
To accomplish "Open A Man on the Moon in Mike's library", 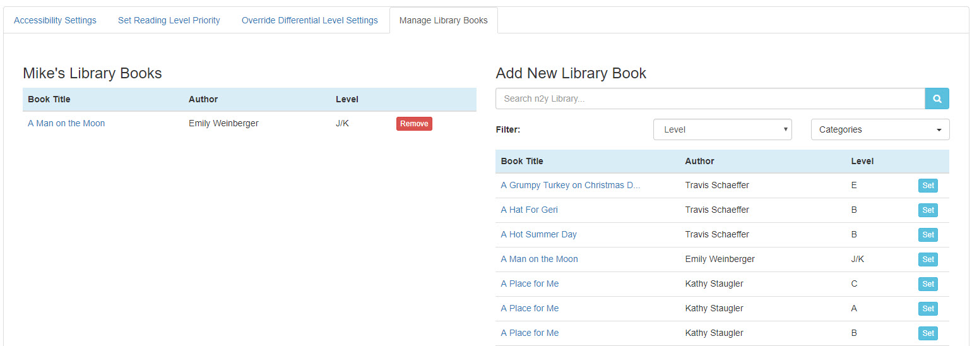I will (66, 123).
